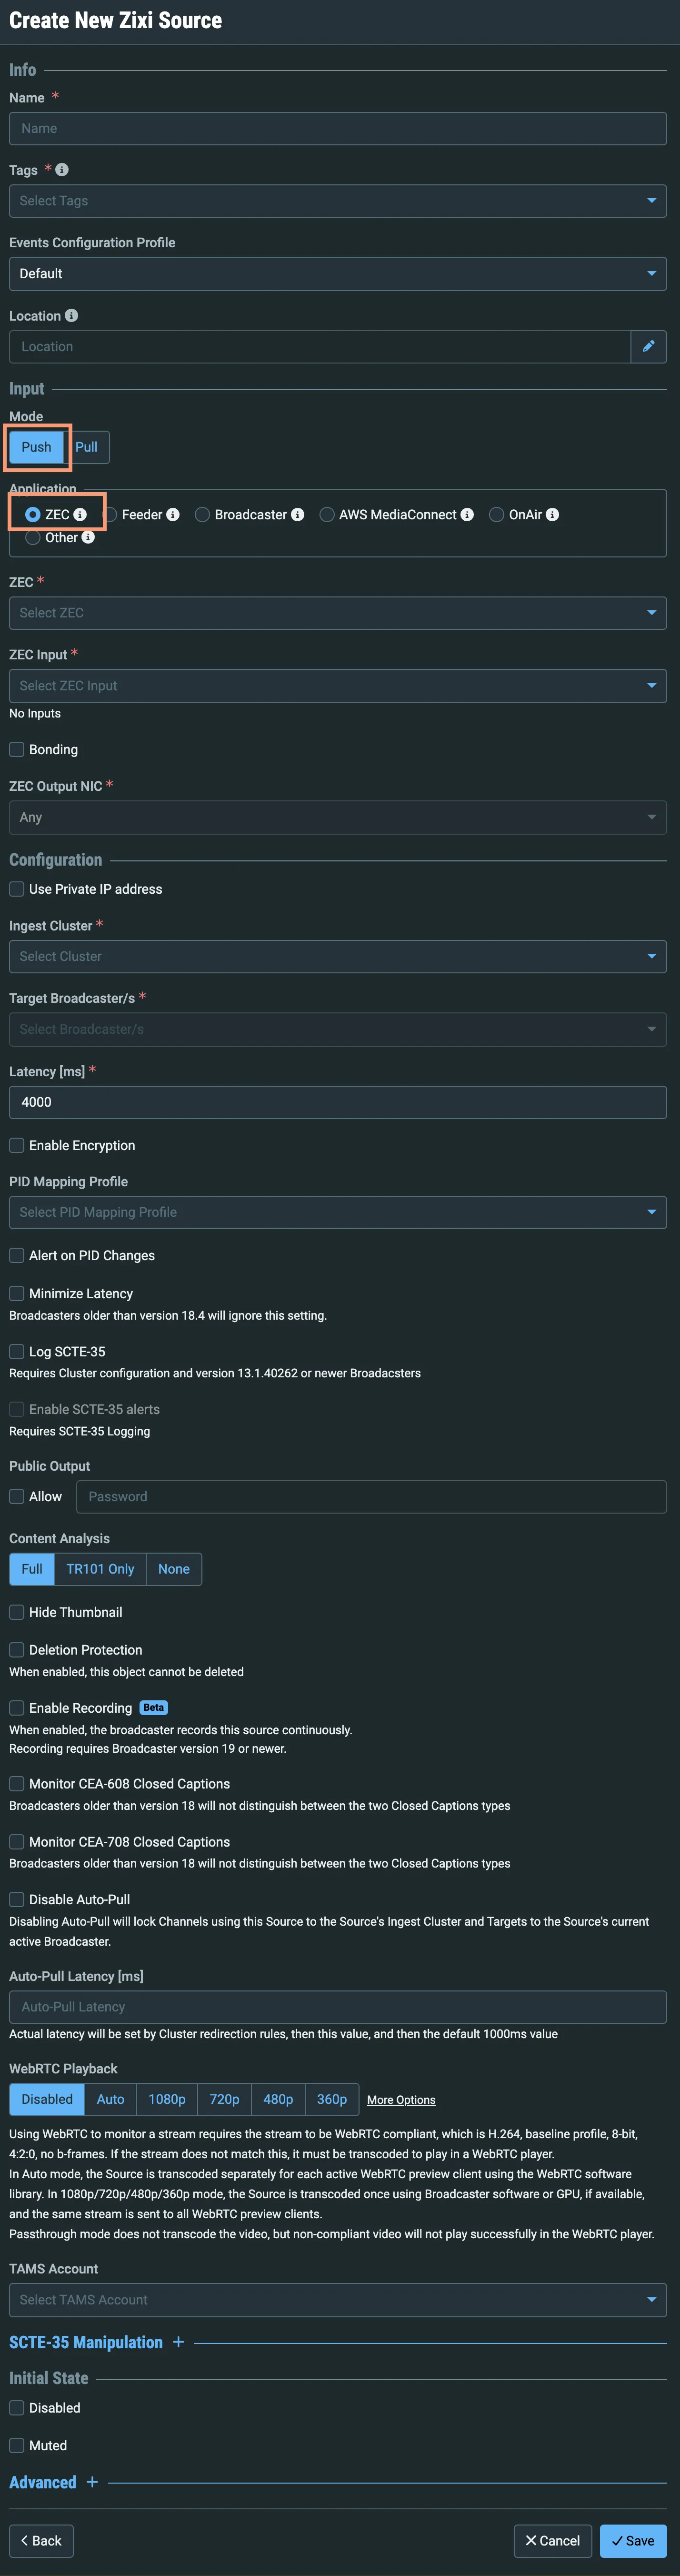Viewport: 680px width, 2576px height.
Task: Click the OnAir info icon
Action: (552, 515)
